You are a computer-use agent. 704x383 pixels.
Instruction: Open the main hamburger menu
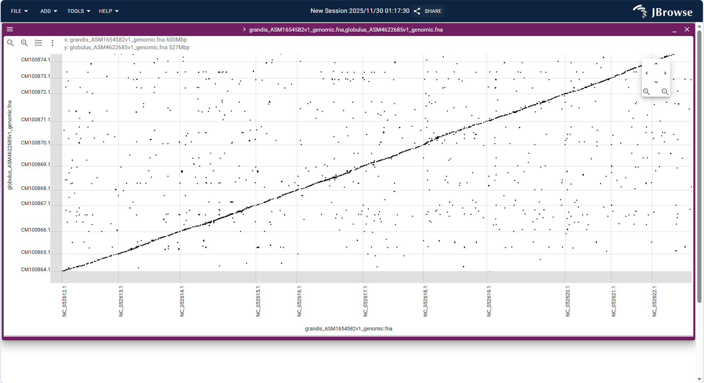[x=10, y=29]
